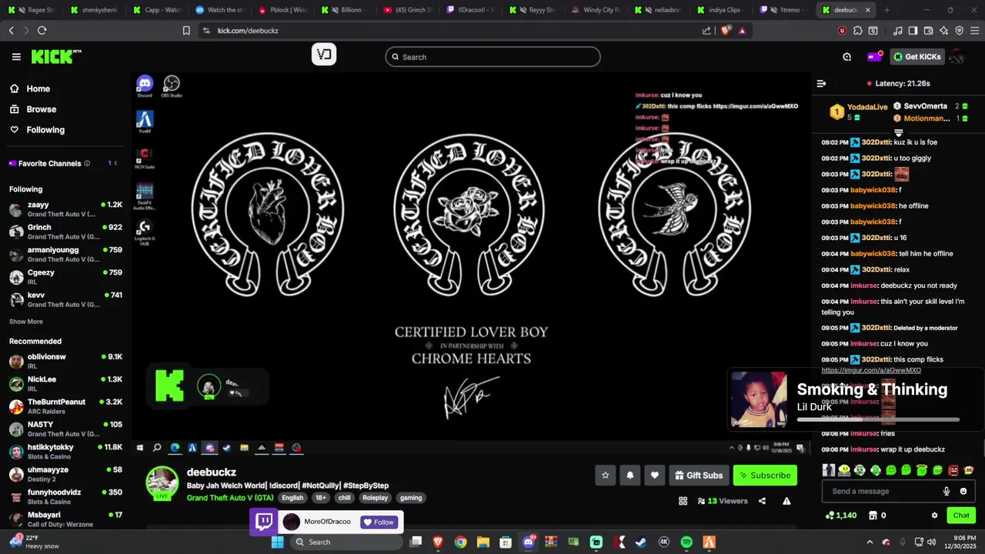Click the green Chat send button
985x554 pixels.
pyautogui.click(x=961, y=516)
